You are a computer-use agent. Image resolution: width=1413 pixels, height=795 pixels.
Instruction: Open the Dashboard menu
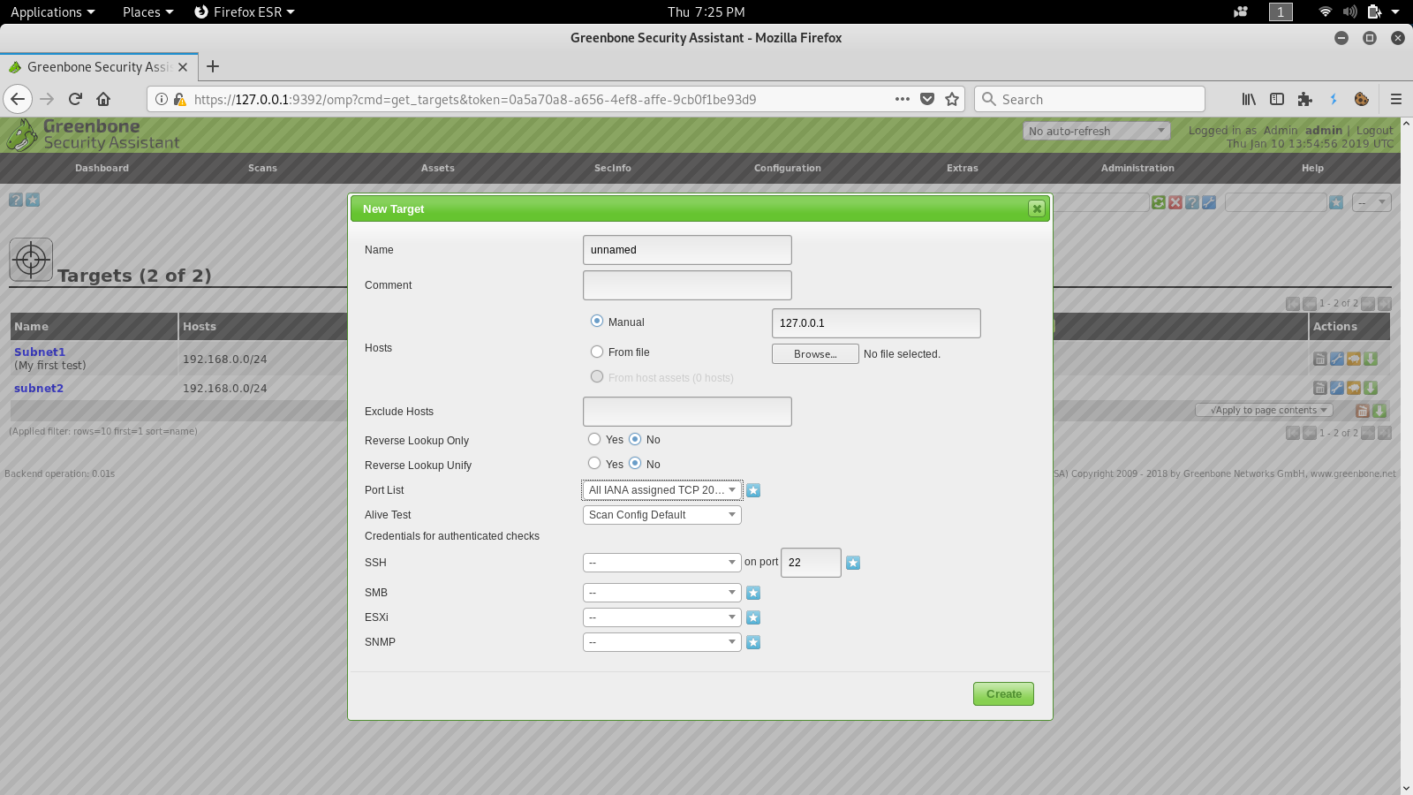point(102,168)
